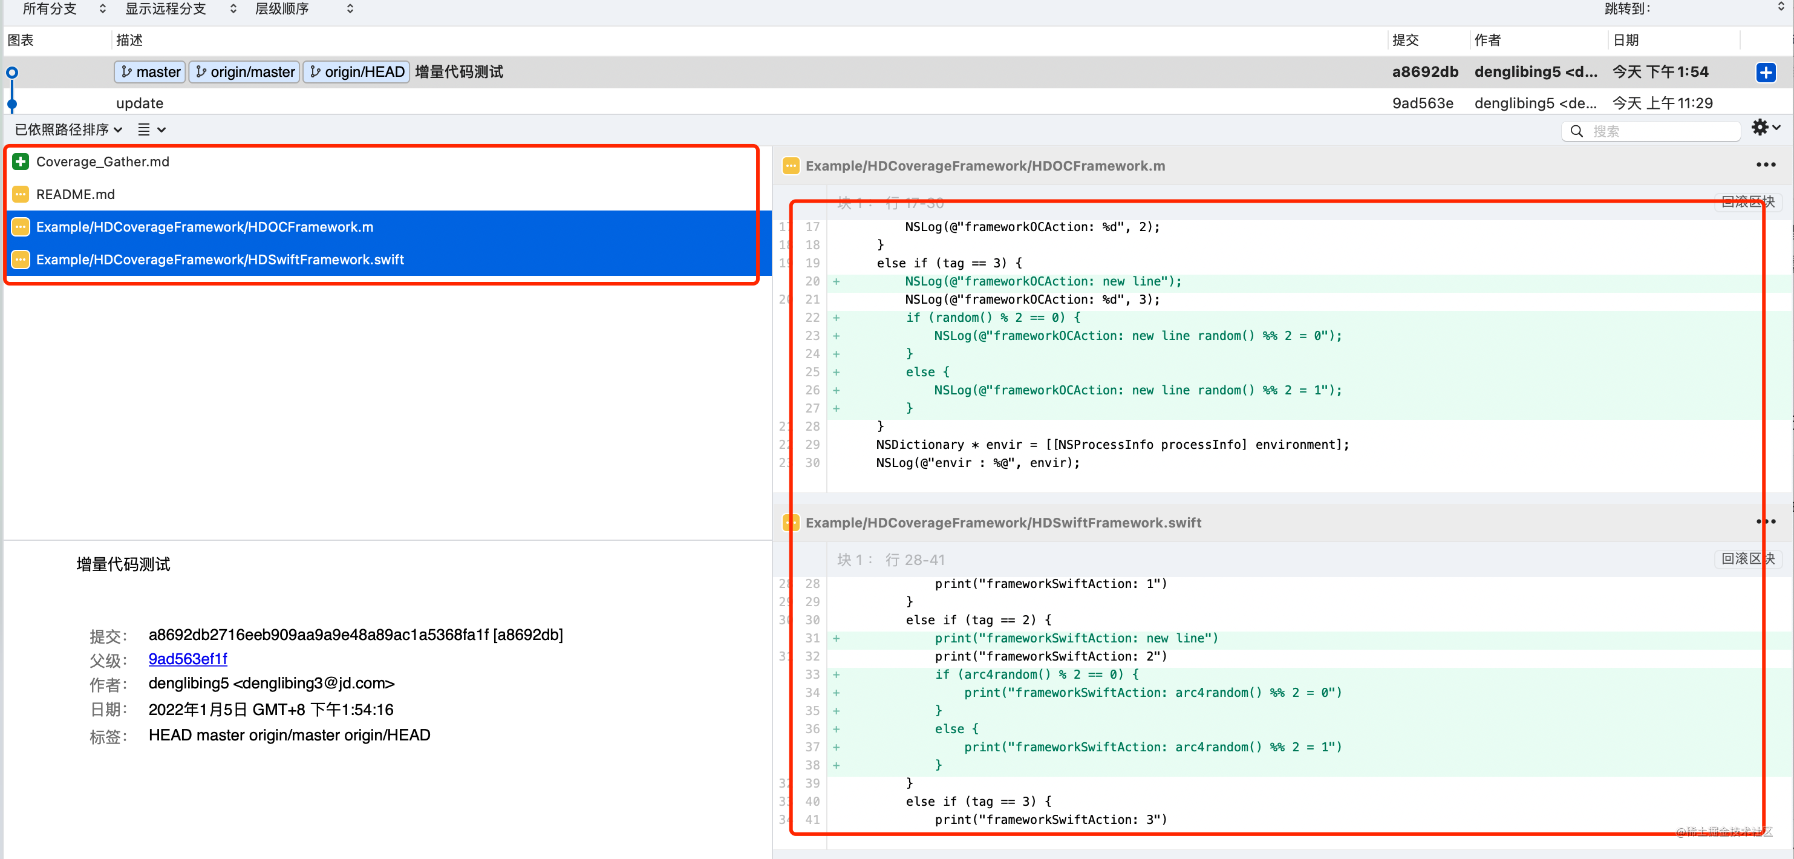Select HDSwiftFramework.swift in file list
This screenshot has height=859, width=1794.
[x=221, y=258]
